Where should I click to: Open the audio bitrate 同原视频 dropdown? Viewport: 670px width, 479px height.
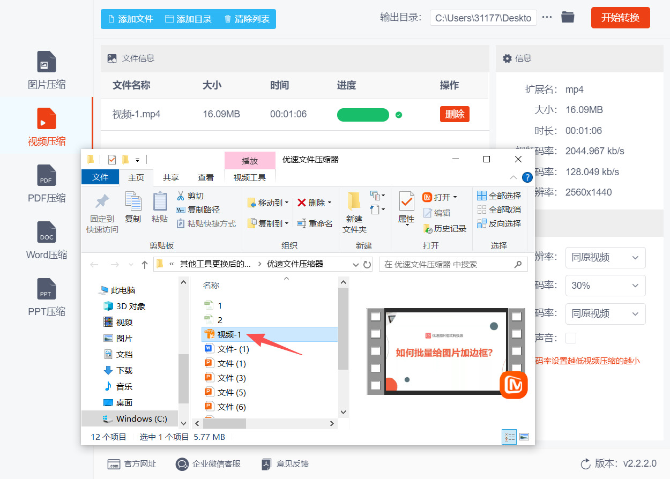[605, 313]
